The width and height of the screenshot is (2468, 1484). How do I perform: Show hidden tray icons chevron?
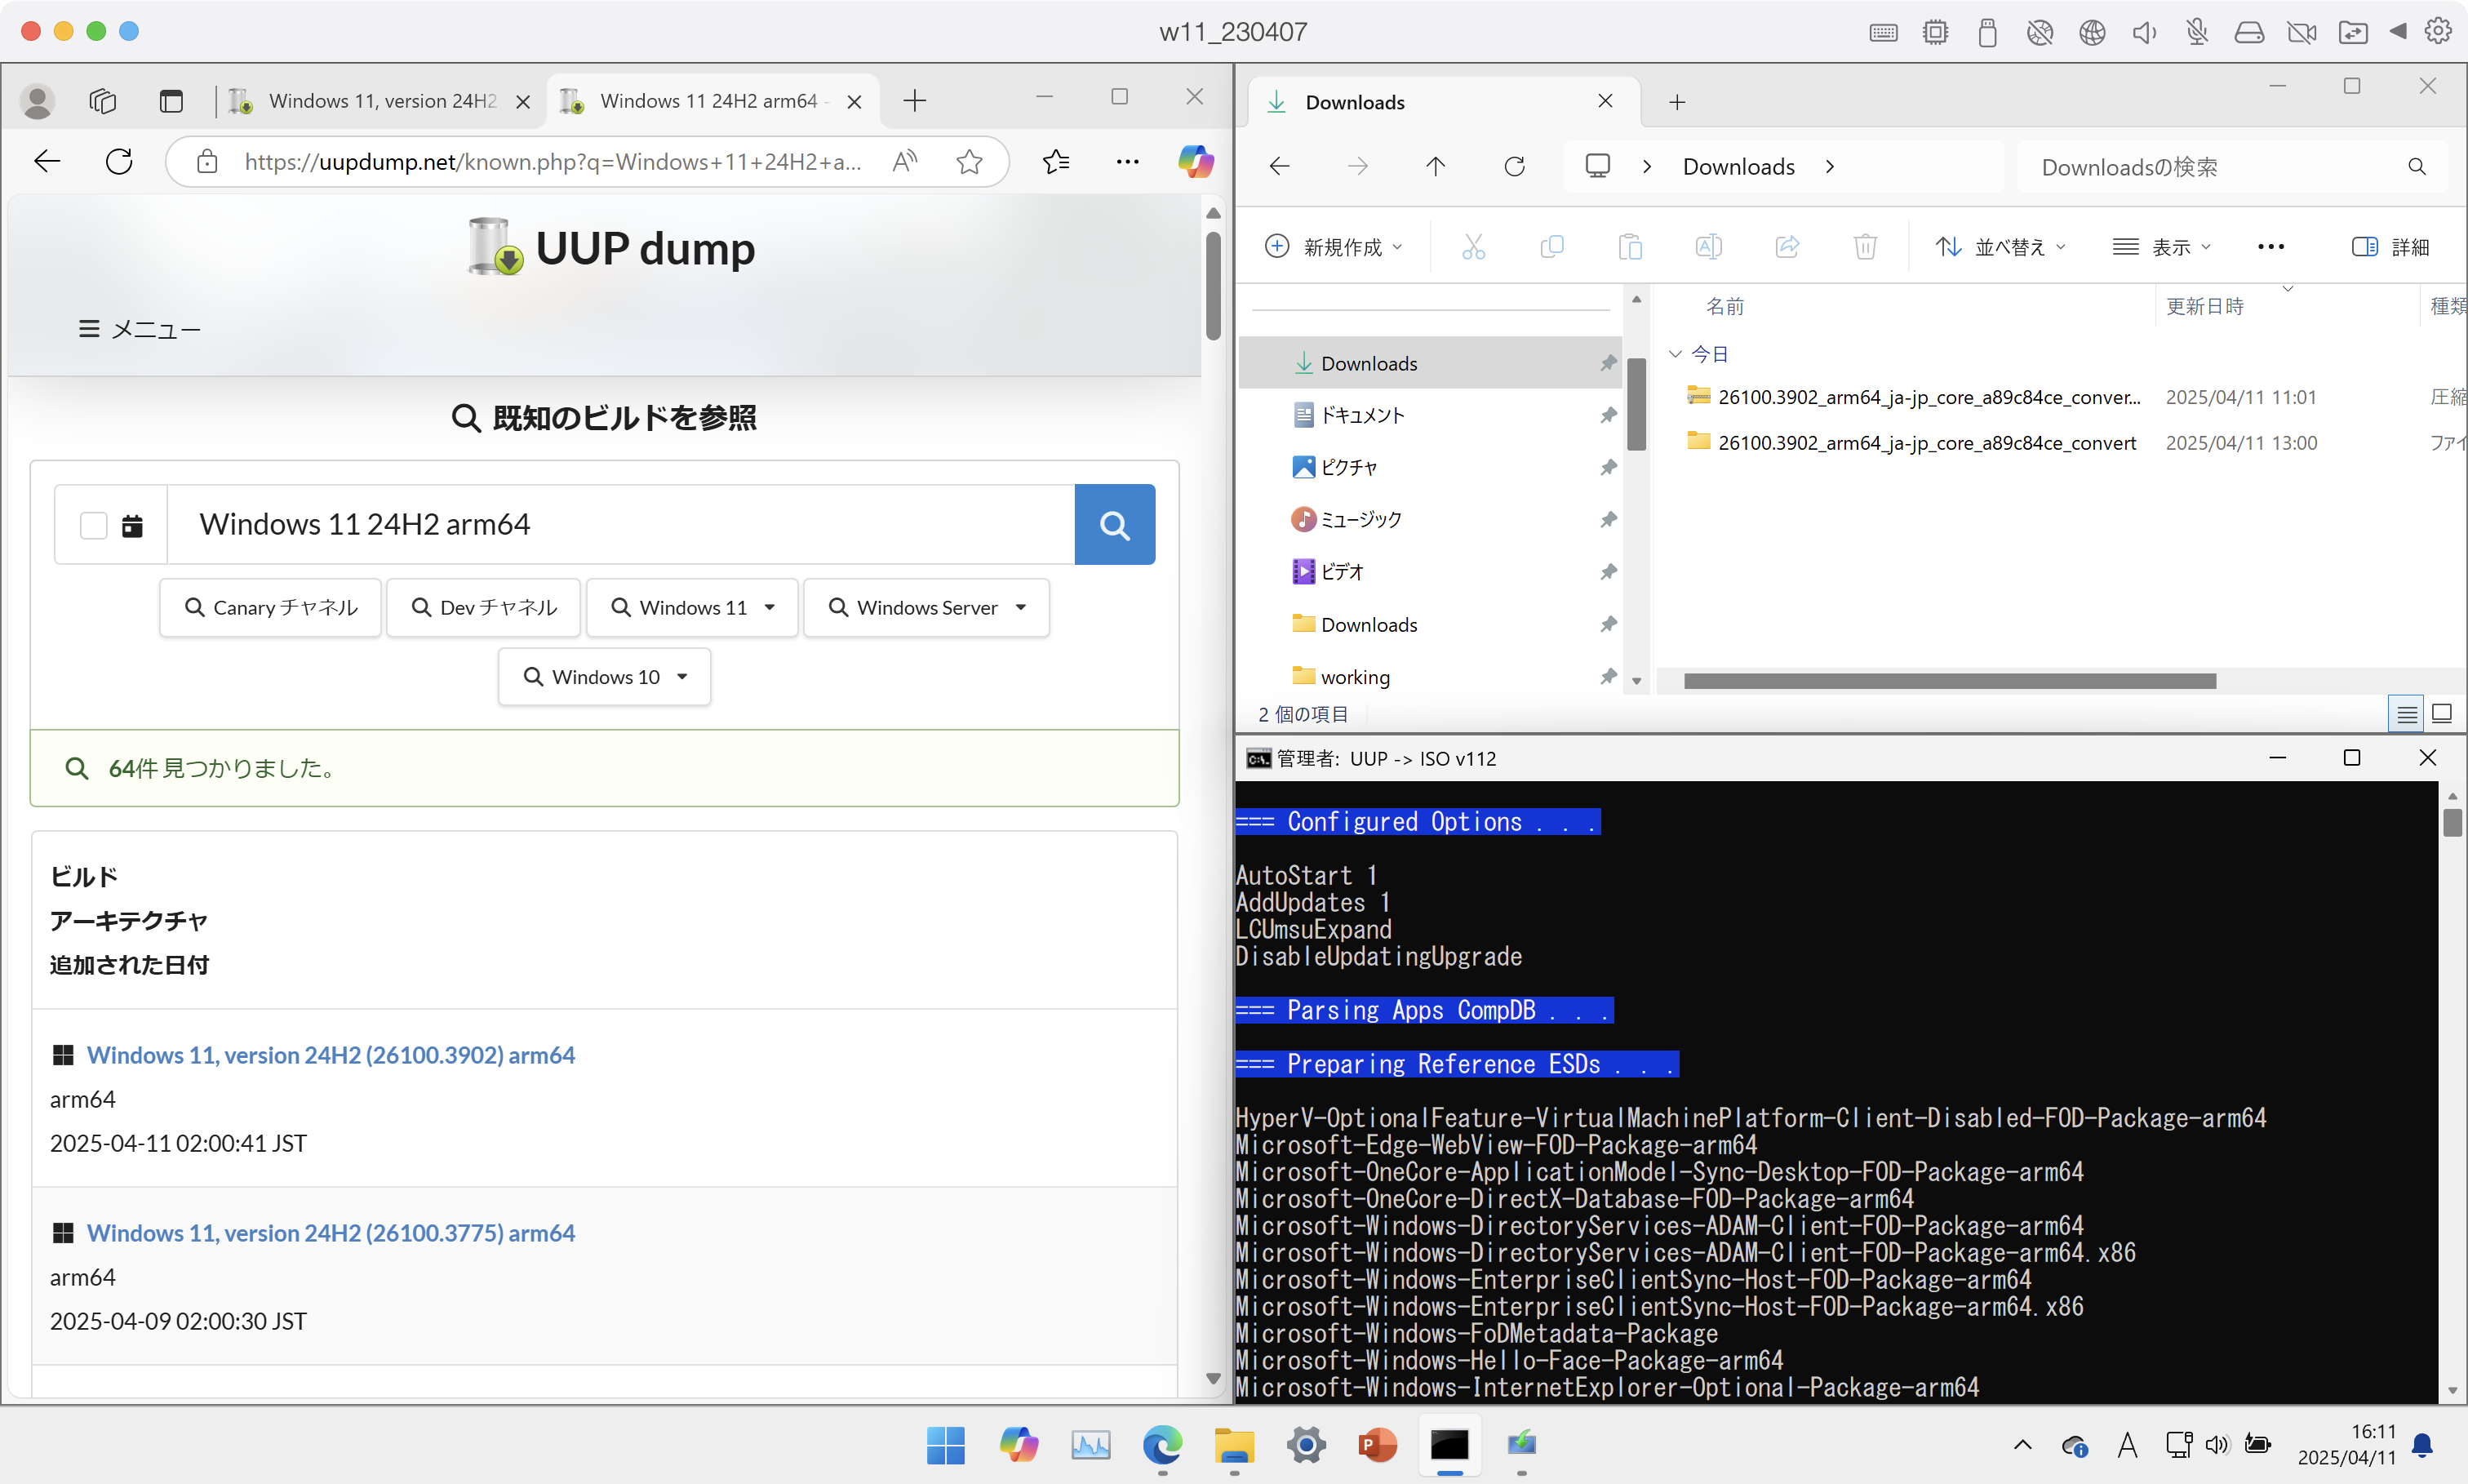tap(2022, 1444)
